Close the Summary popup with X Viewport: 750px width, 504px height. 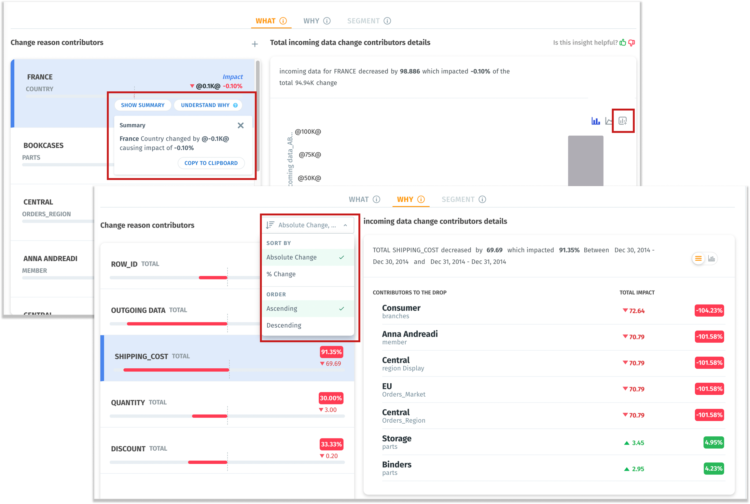point(241,125)
